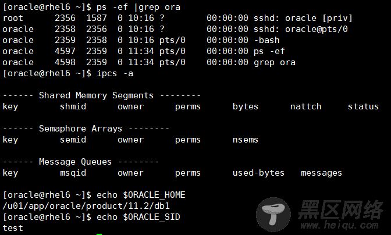This screenshot has height=235, width=391.
Task: Click the /u01/app/oracle/product/11.2/db1 path output
Action: tap(86, 206)
